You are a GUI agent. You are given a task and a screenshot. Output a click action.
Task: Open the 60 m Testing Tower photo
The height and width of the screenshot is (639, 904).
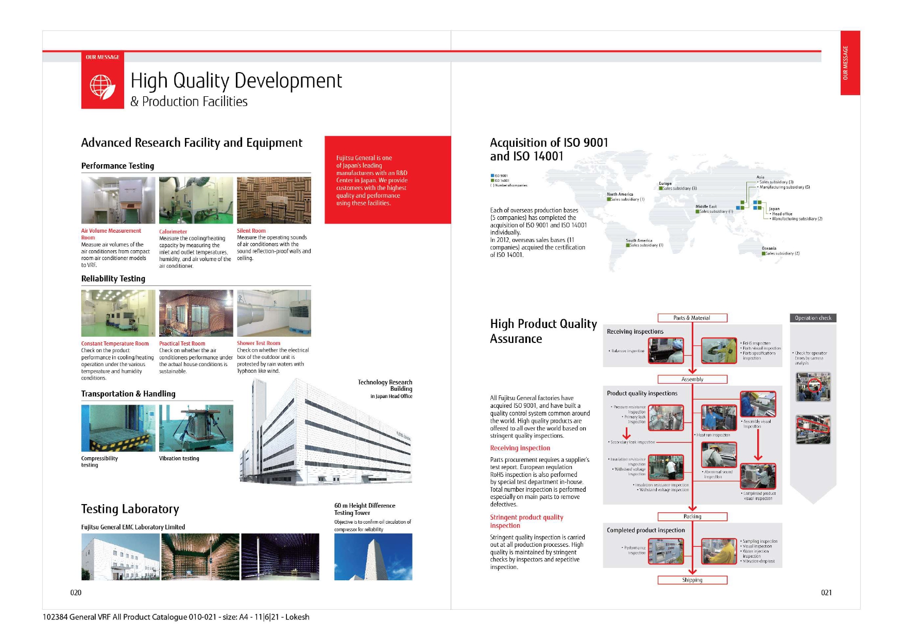373,557
